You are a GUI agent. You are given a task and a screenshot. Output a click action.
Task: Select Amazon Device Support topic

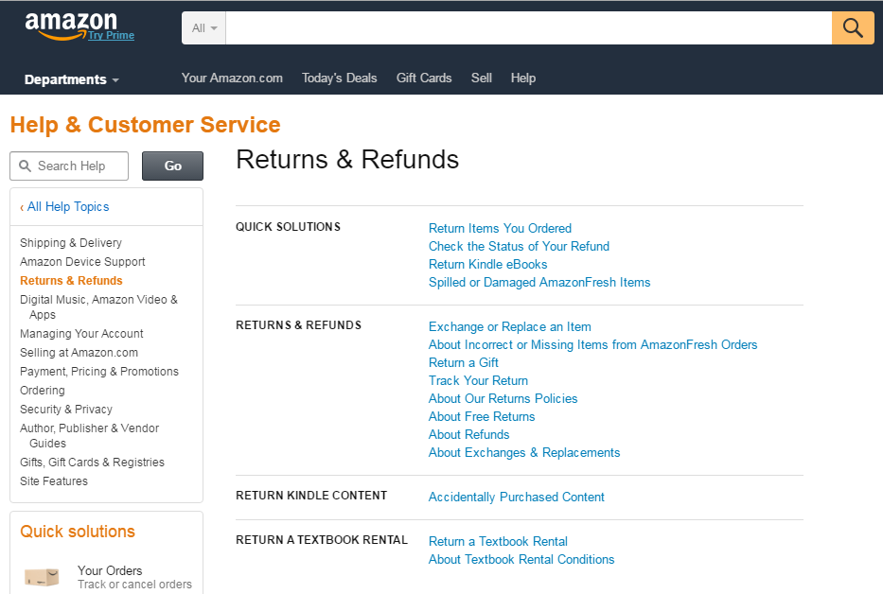click(x=82, y=262)
